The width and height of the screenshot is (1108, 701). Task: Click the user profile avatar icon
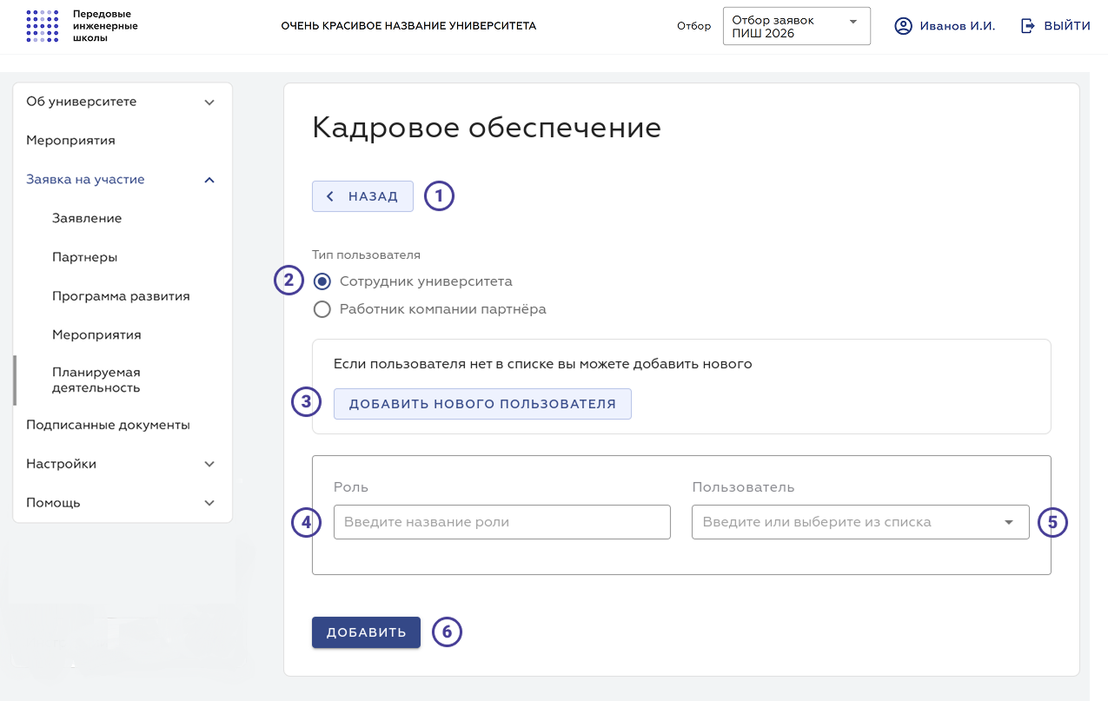(904, 26)
